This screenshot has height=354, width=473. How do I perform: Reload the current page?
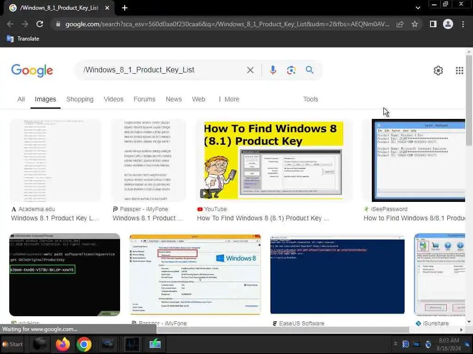(x=40, y=24)
